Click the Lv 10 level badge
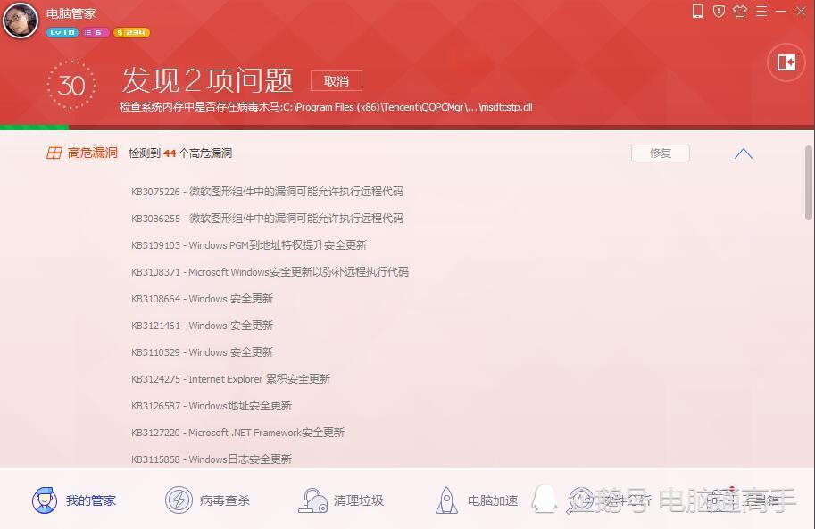The height and width of the screenshot is (529, 815). 62,32
